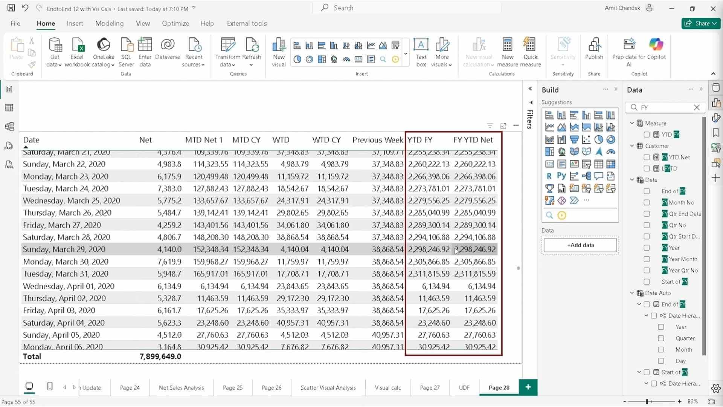
Task: Click the Publish icon in the Share group
Action: click(594, 50)
